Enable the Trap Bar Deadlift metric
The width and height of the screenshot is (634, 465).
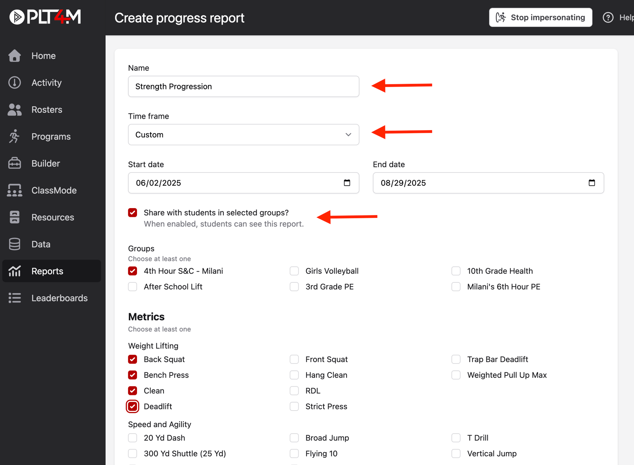point(456,359)
